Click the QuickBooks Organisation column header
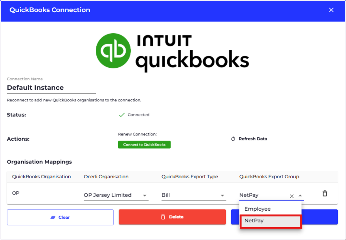Screen dimensions: 346x240 pos(42,177)
